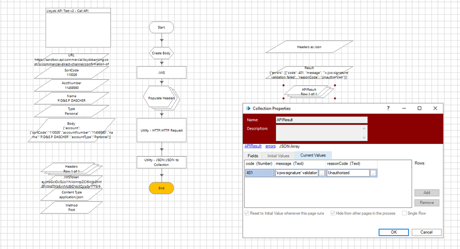Screen dimensions: 460x249
Task: Select the JWS process stage
Action: [x=161, y=72]
